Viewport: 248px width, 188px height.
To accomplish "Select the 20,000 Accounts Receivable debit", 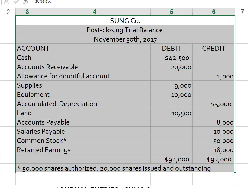I will point(171,66).
